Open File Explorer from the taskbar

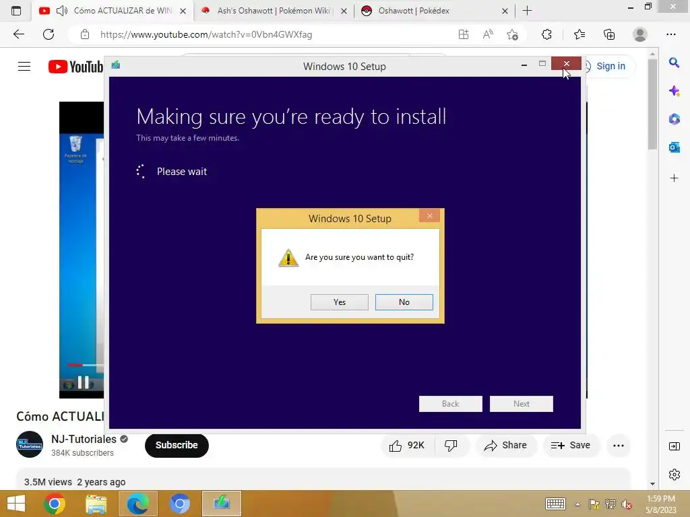click(96, 504)
